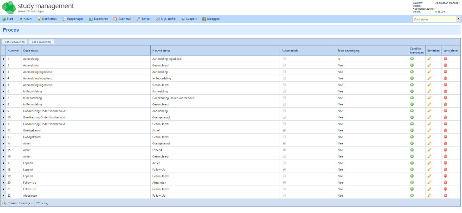The width and height of the screenshot is (462, 213).
Task: Open Exporteren in the toolbar
Action: coord(98,19)
